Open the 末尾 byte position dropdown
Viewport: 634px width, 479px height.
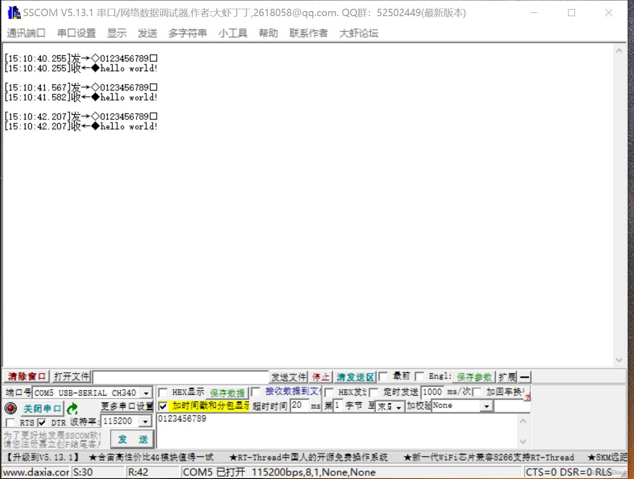click(399, 407)
